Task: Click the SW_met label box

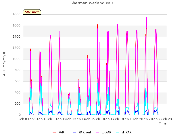Action: (32, 12)
